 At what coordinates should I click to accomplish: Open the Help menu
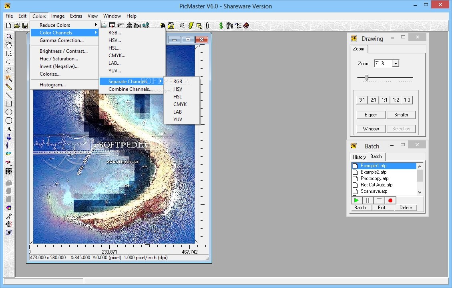[131, 16]
